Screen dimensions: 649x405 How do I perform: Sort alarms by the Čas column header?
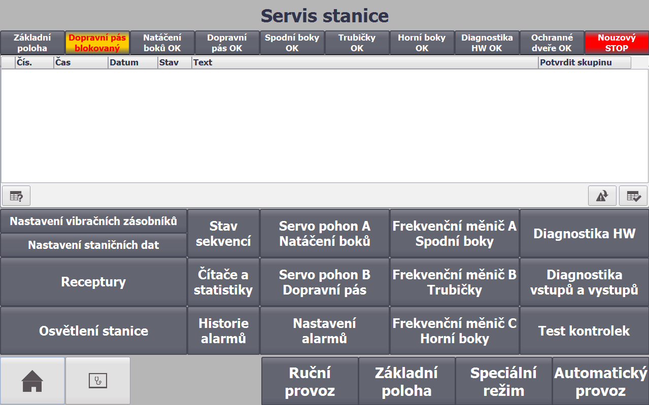coord(81,62)
